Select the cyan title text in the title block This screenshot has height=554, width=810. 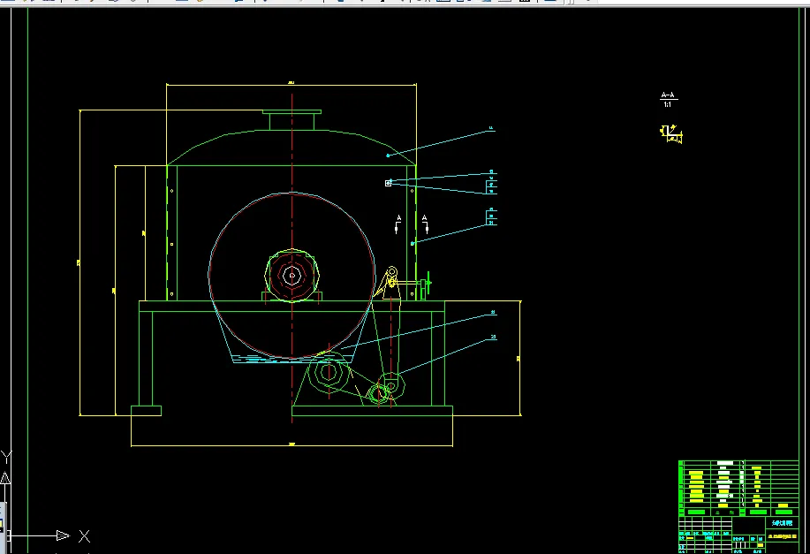(x=782, y=523)
